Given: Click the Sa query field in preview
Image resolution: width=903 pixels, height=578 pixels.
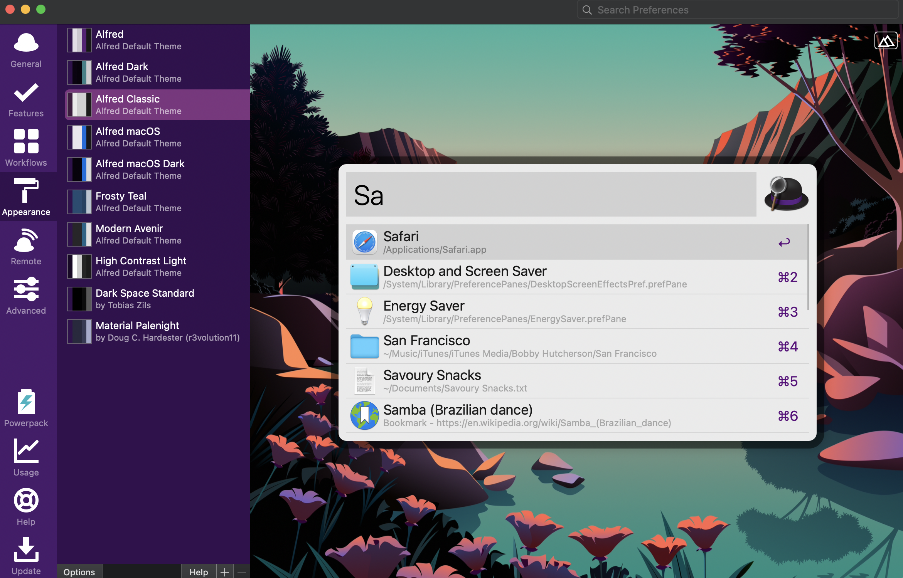Looking at the screenshot, I should [x=551, y=194].
